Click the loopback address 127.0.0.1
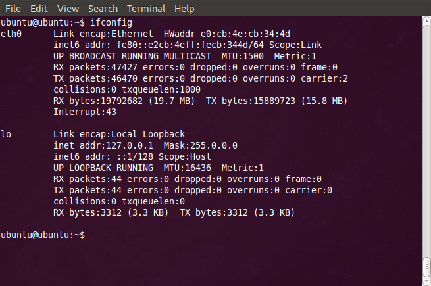431x286 pixels. [130, 145]
